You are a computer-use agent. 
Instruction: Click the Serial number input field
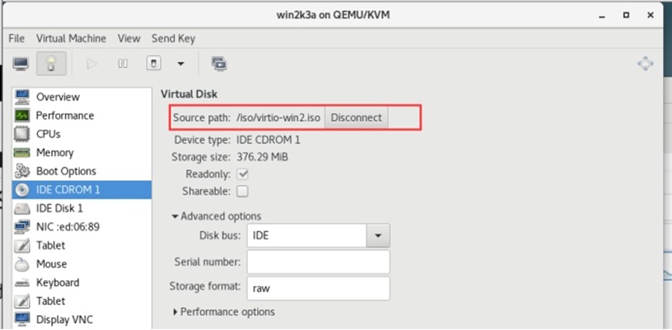point(318,262)
